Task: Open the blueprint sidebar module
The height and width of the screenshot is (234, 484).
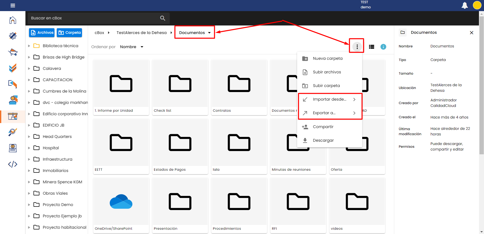Action: [13, 116]
